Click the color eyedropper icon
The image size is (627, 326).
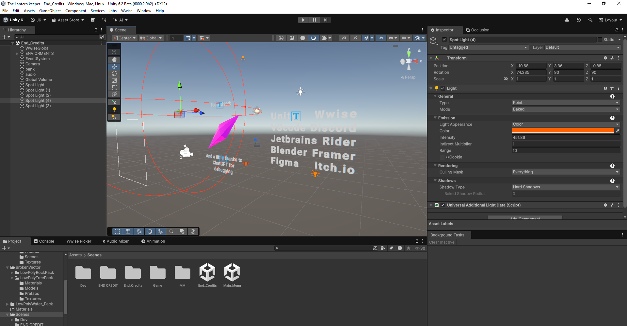click(x=618, y=131)
